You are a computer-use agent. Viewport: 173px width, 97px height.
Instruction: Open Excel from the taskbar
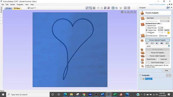coord(115,95)
